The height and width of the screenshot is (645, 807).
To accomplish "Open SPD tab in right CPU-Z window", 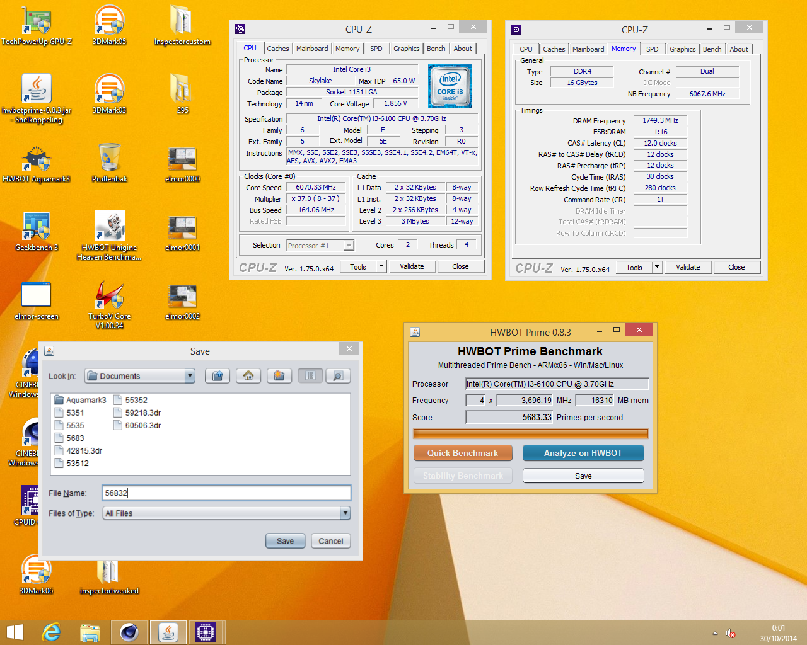I will tap(653, 49).
